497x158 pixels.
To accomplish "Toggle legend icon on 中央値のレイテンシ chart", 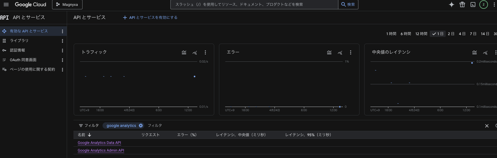I will [474, 53].
